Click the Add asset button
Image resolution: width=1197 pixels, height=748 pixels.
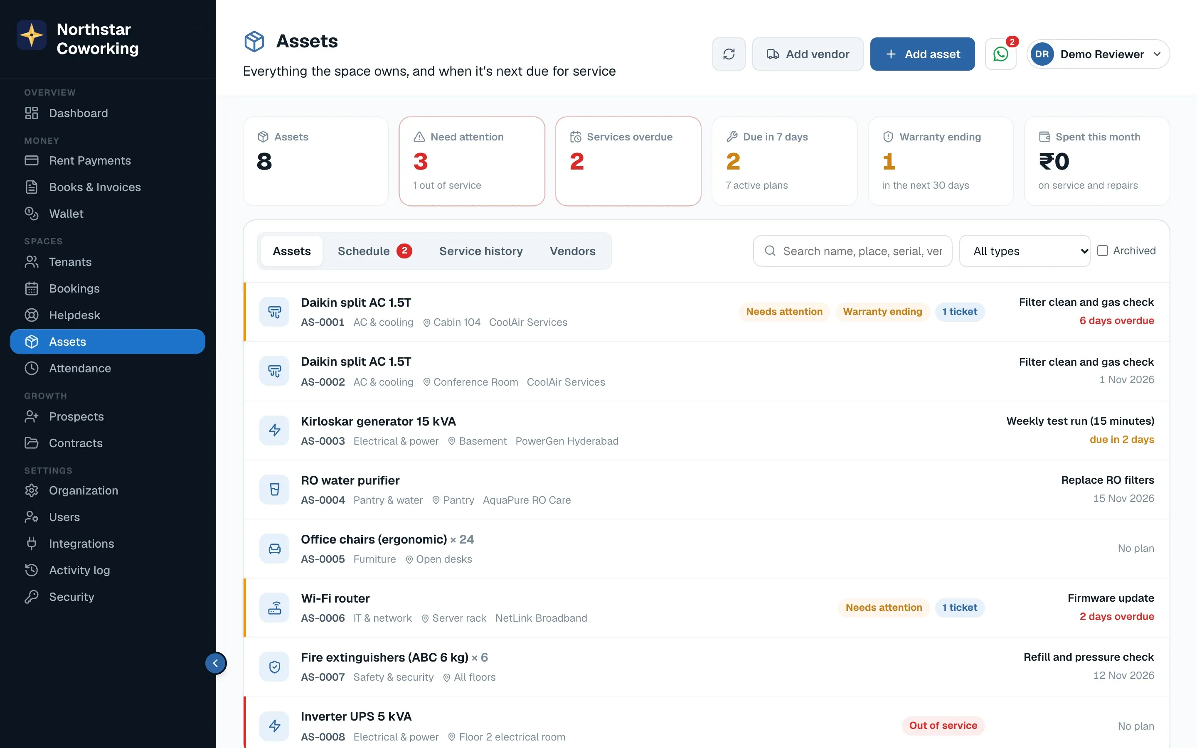click(x=923, y=54)
